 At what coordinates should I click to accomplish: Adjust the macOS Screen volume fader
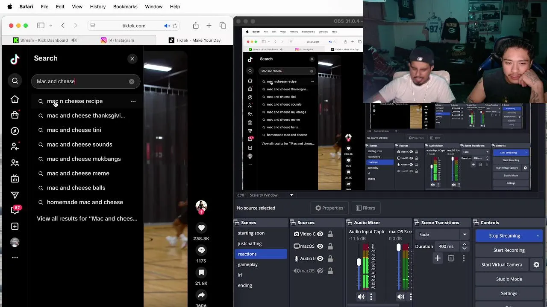[x=399, y=247]
